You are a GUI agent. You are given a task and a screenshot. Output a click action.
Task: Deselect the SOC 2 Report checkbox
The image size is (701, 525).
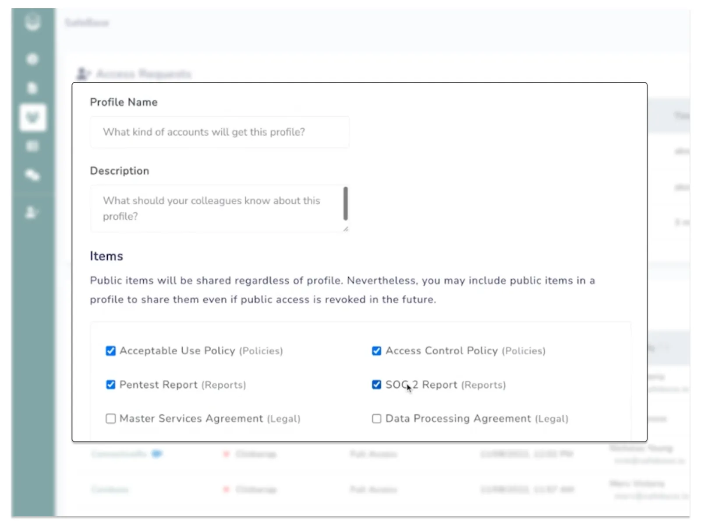pos(376,385)
